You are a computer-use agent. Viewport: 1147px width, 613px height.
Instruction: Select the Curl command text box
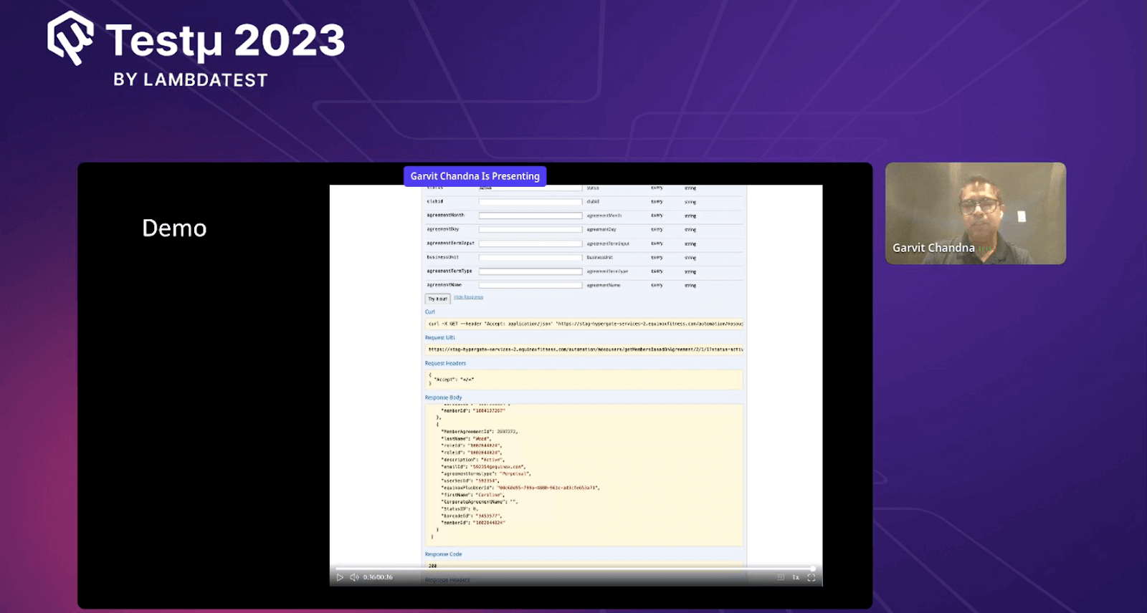(x=584, y=324)
